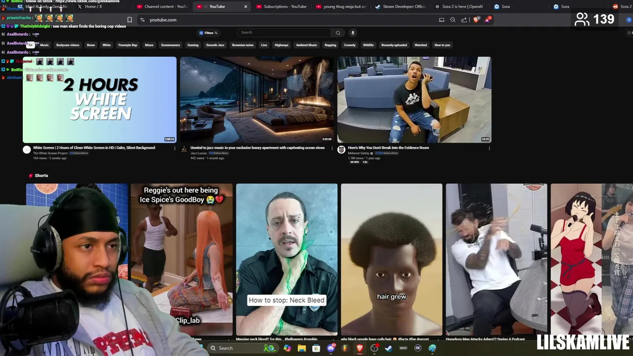633x356 pixels.
Task: Click the YouTube search input field
Action: [284, 33]
